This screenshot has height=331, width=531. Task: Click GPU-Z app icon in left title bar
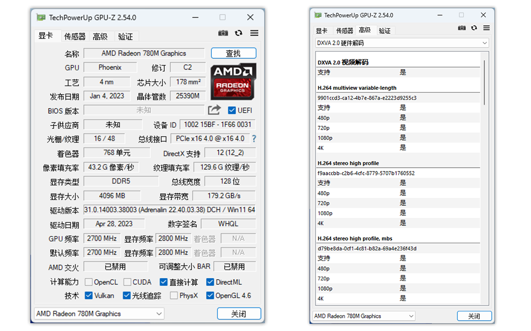tap(41, 17)
